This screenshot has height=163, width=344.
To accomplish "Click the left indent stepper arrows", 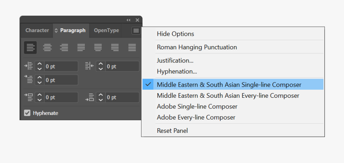I will pos(39,66).
